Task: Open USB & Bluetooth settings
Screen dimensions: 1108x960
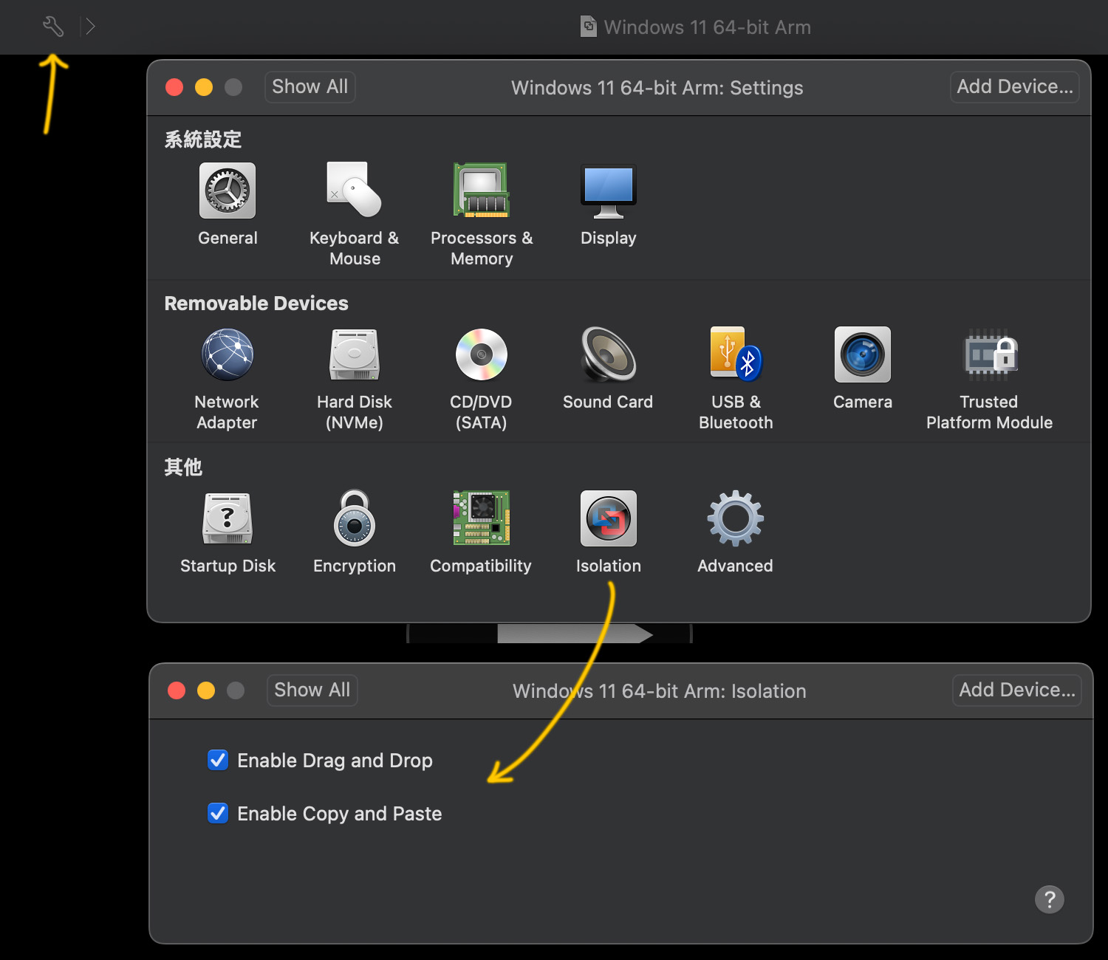Action: pos(736,379)
